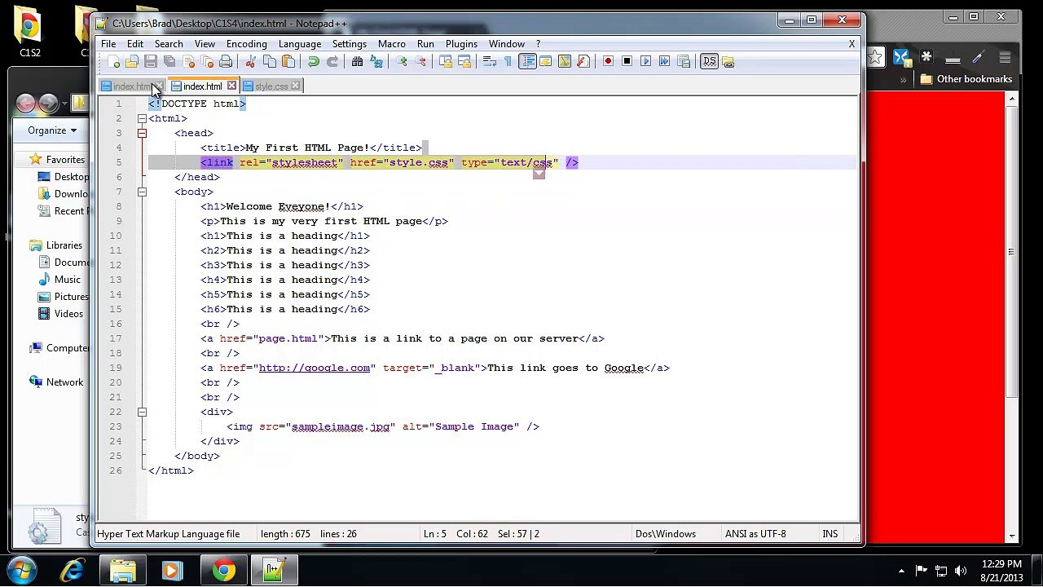Click the Windows Start button
The width and height of the screenshot is (1043, 587).
click(23, 570)
